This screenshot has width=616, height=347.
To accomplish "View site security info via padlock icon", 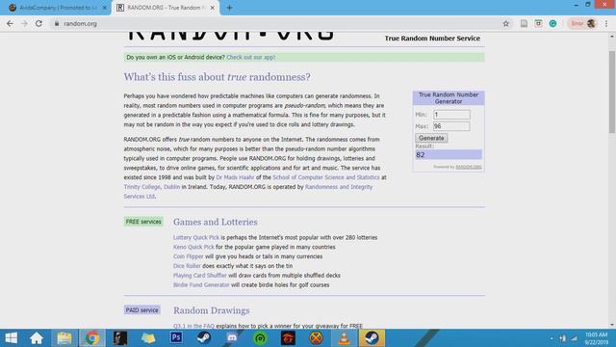I will click(x=57, y=23).
